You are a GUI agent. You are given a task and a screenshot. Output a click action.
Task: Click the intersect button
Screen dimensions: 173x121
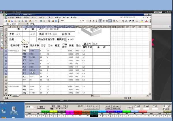click(116, 108)
